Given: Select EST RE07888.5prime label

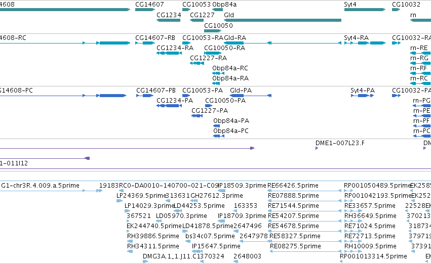Looking at the screenshot, I should [294, 196].
